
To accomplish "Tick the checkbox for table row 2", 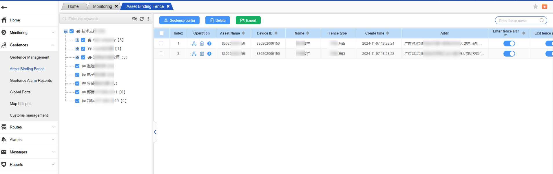I will (x=161, y=54).
